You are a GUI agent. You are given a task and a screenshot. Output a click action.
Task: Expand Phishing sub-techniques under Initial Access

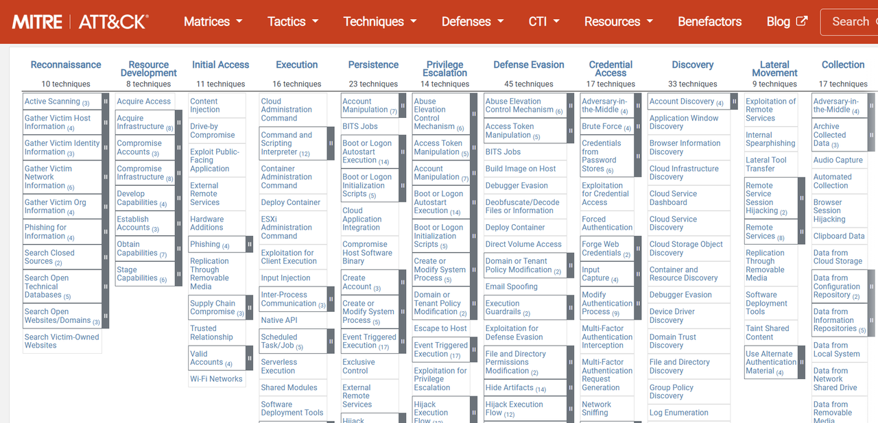click(x=250, y=244)
